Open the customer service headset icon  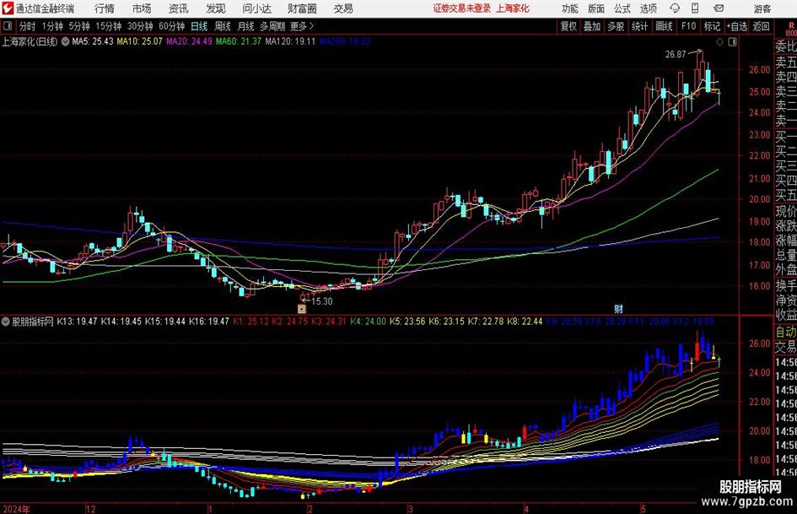click(675, 8)
